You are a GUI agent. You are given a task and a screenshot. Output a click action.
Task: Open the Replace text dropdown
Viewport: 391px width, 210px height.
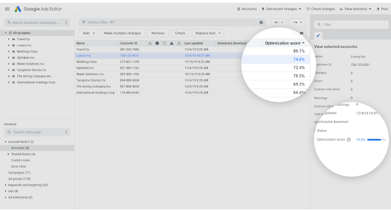tap(208, 33)
